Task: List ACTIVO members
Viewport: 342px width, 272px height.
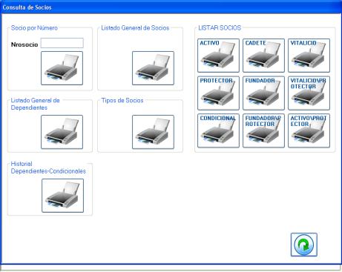Action: pos(218,56)
